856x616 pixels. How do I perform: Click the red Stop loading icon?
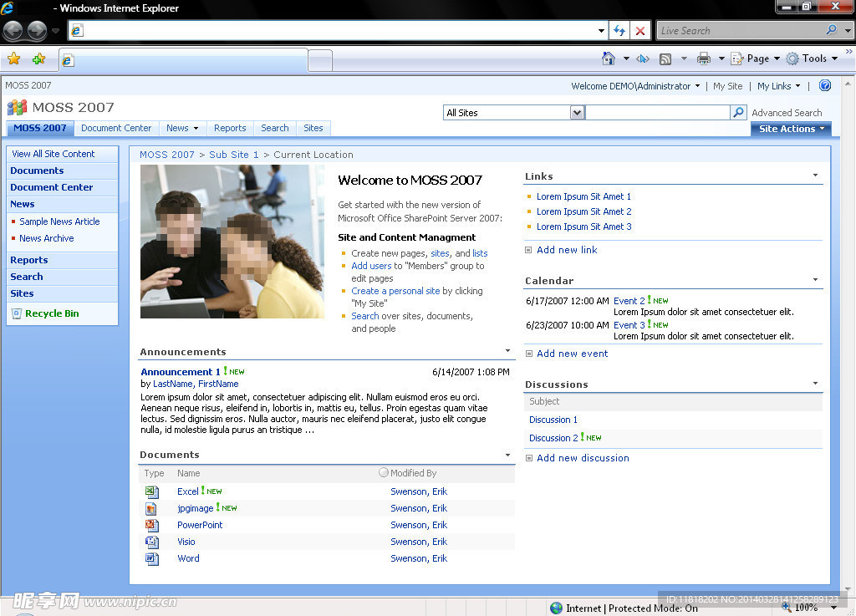[x=640, y=31]
